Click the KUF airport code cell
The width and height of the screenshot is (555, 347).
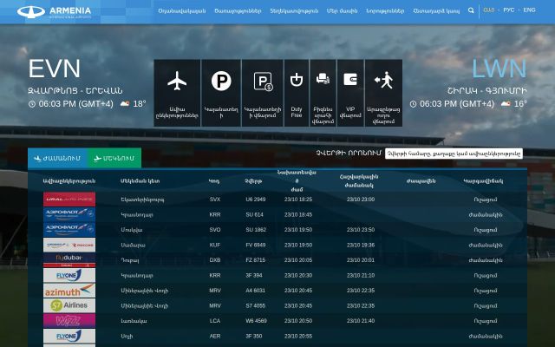pos(215,245)
